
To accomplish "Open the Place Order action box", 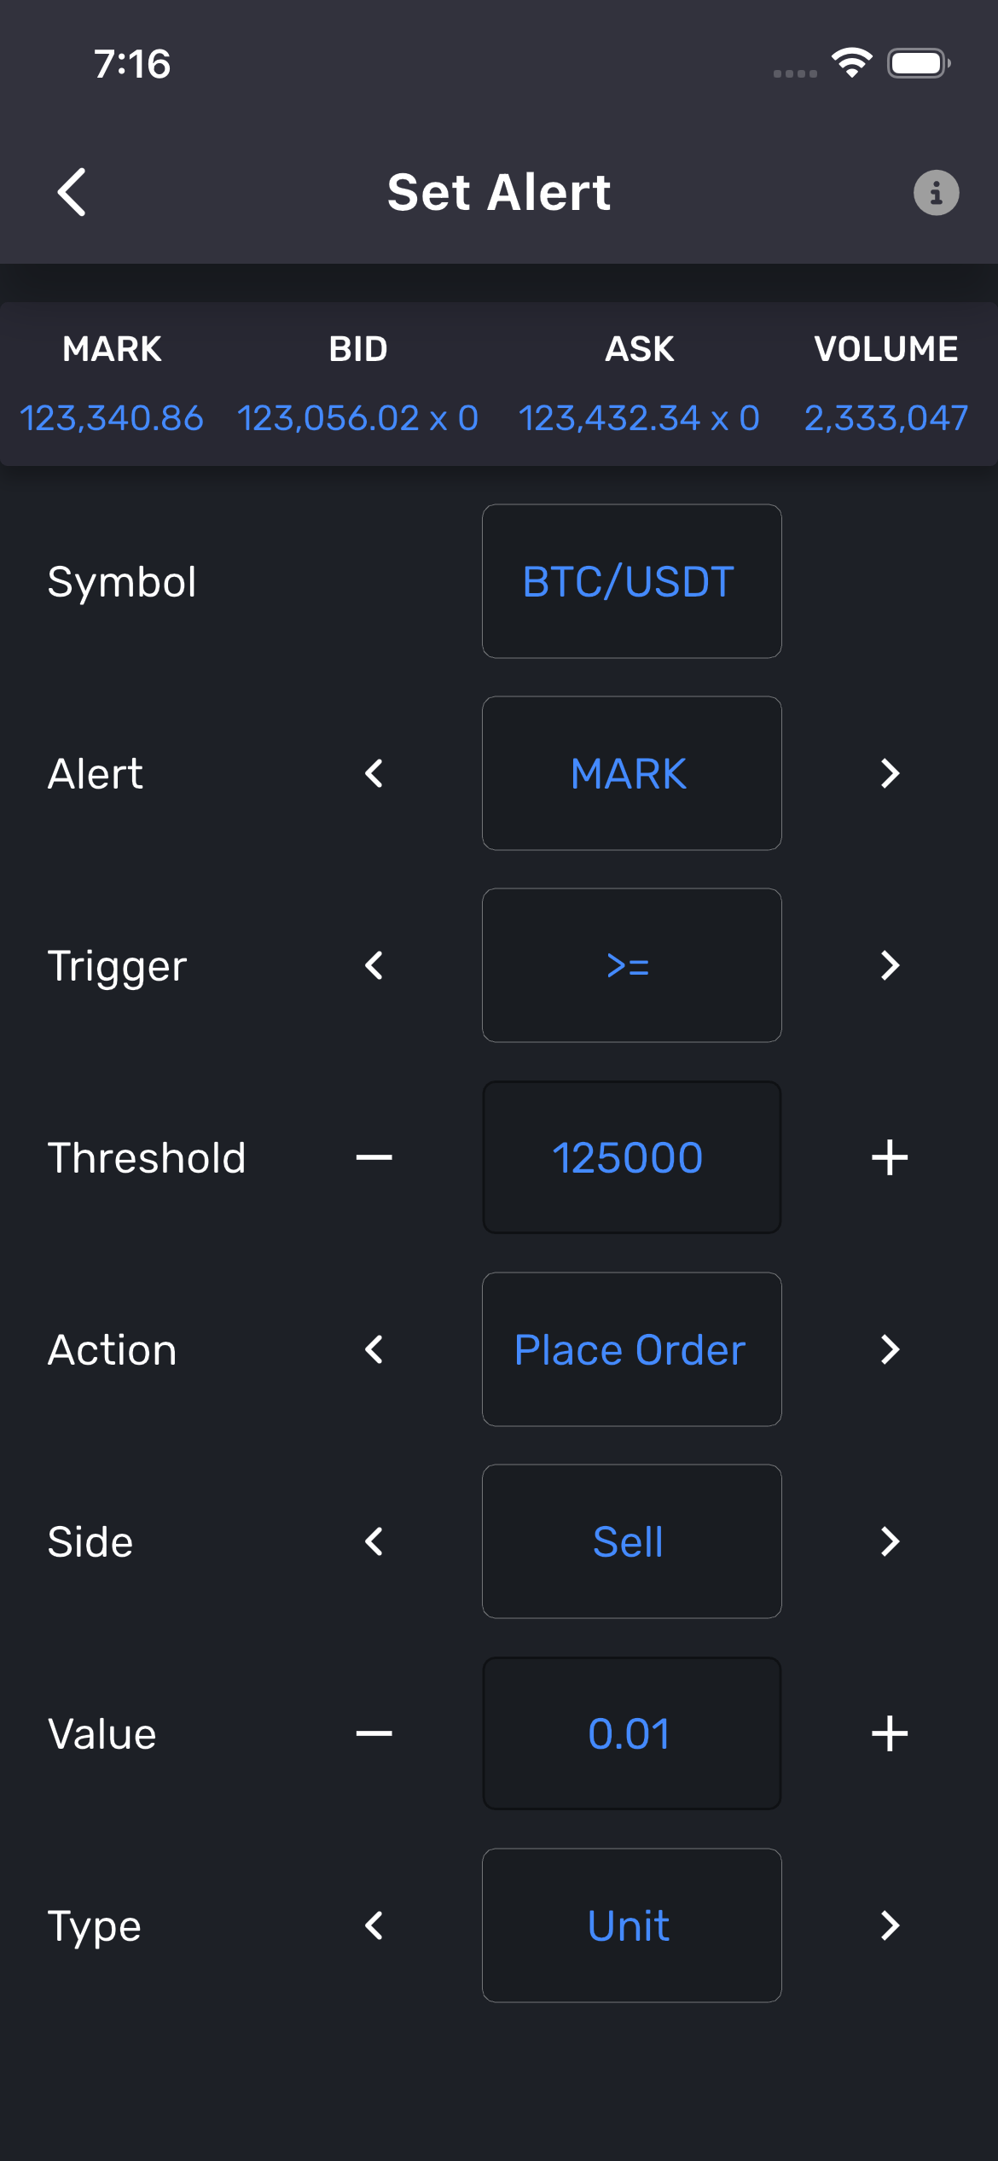I will click(631, 1349).
